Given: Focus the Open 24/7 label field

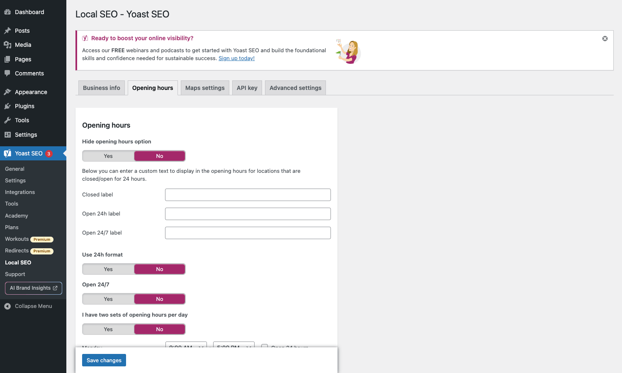Looking at the screenshot, I should (248, 233).
